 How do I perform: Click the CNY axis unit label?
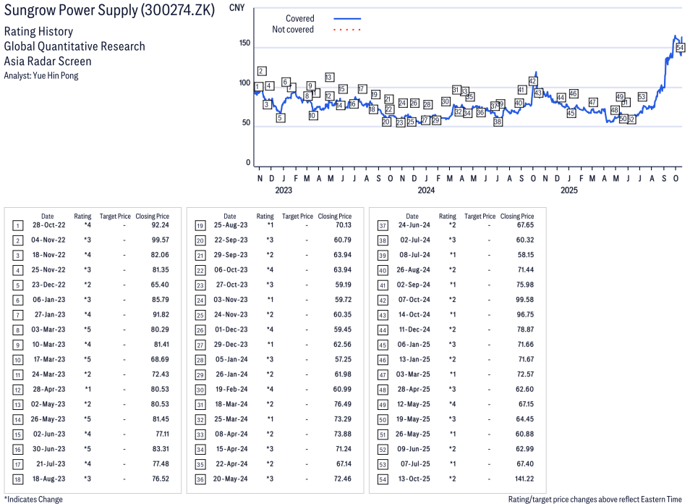coord(236,7)
